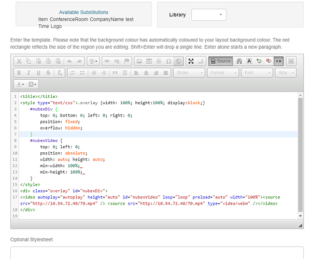This screenshot has width=312, height=259.
Task: Open the Format dropdown
Action: click(x=223, y=73)
